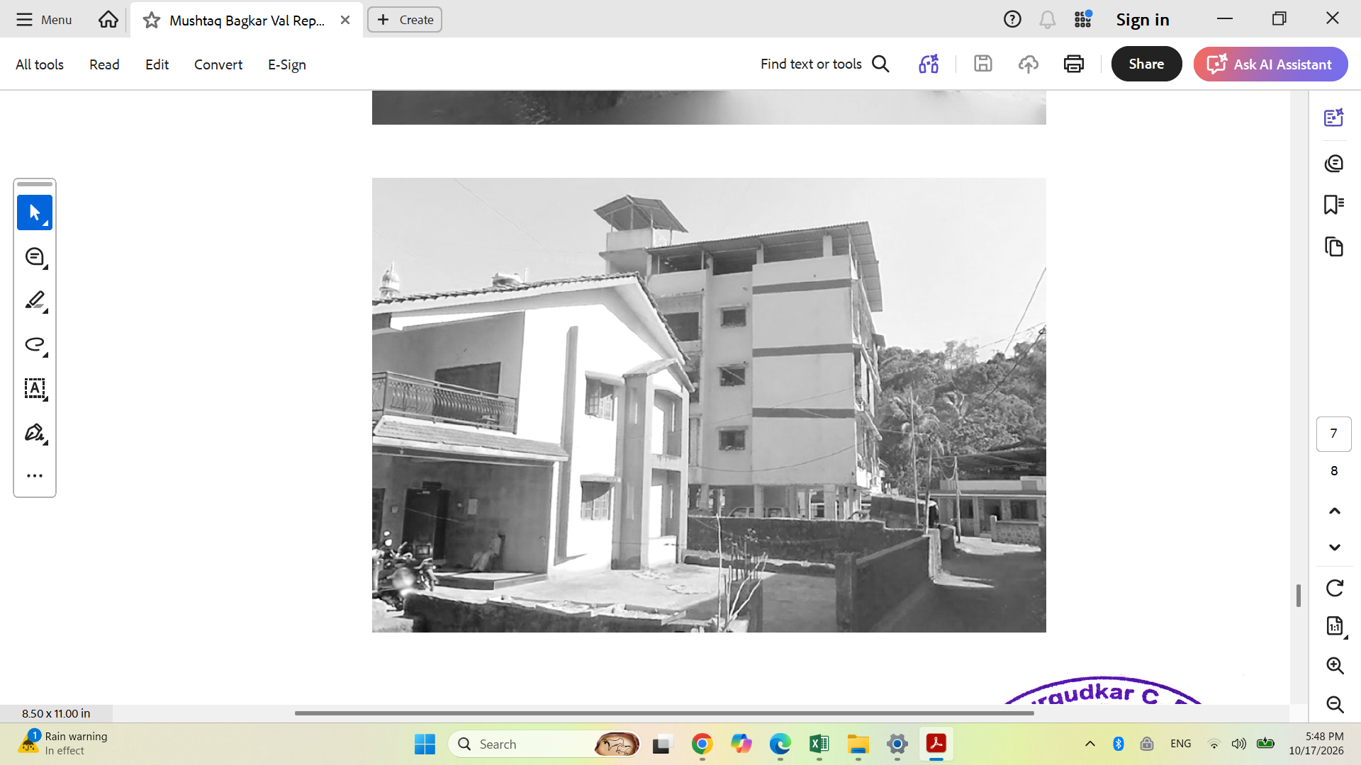Click the horizontal scrollbar
Viewport: 1361px width, 765px height.
tap(664, 713)
